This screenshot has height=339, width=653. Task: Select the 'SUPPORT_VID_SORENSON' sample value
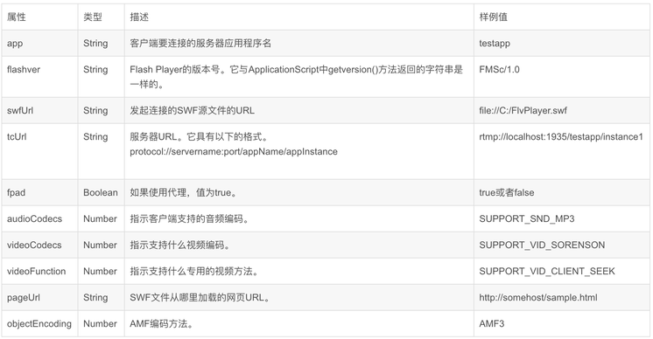(x=542, y=245)
